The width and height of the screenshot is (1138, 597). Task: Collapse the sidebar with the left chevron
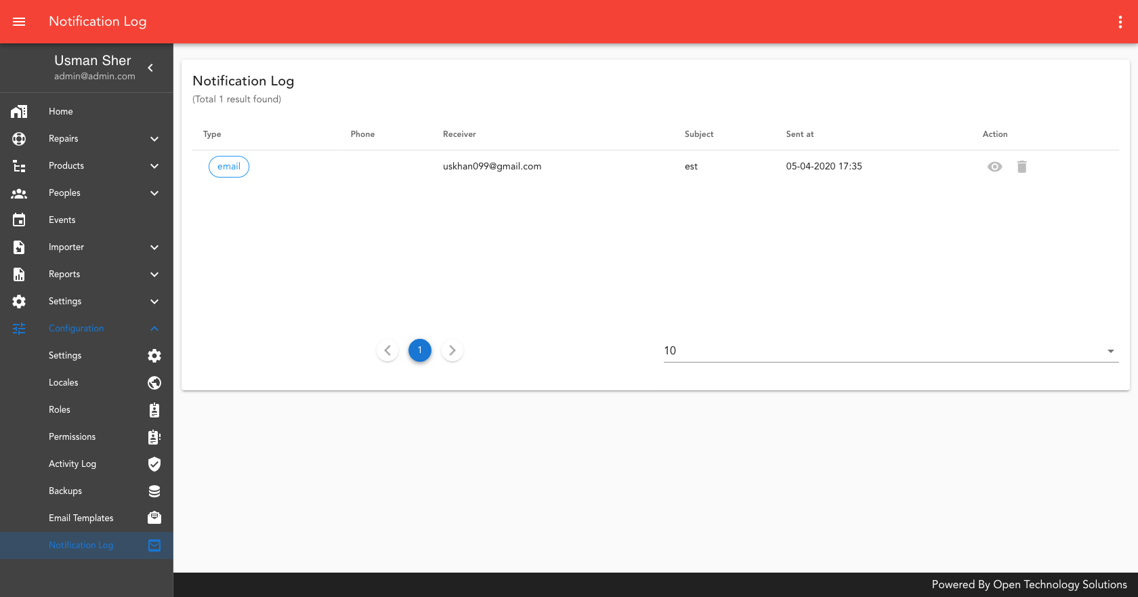click(x=150, y=68)
